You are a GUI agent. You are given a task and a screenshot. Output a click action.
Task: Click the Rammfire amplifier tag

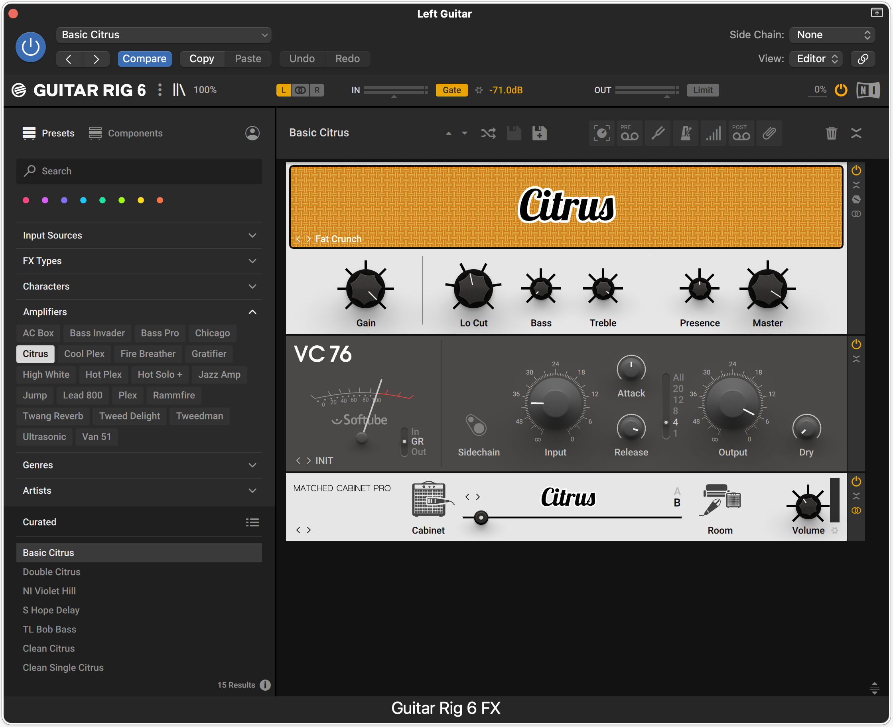coord(174,395)
